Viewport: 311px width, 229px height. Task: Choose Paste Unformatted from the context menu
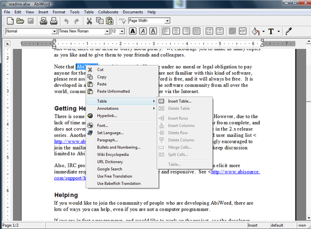click(x=122, y=91)
